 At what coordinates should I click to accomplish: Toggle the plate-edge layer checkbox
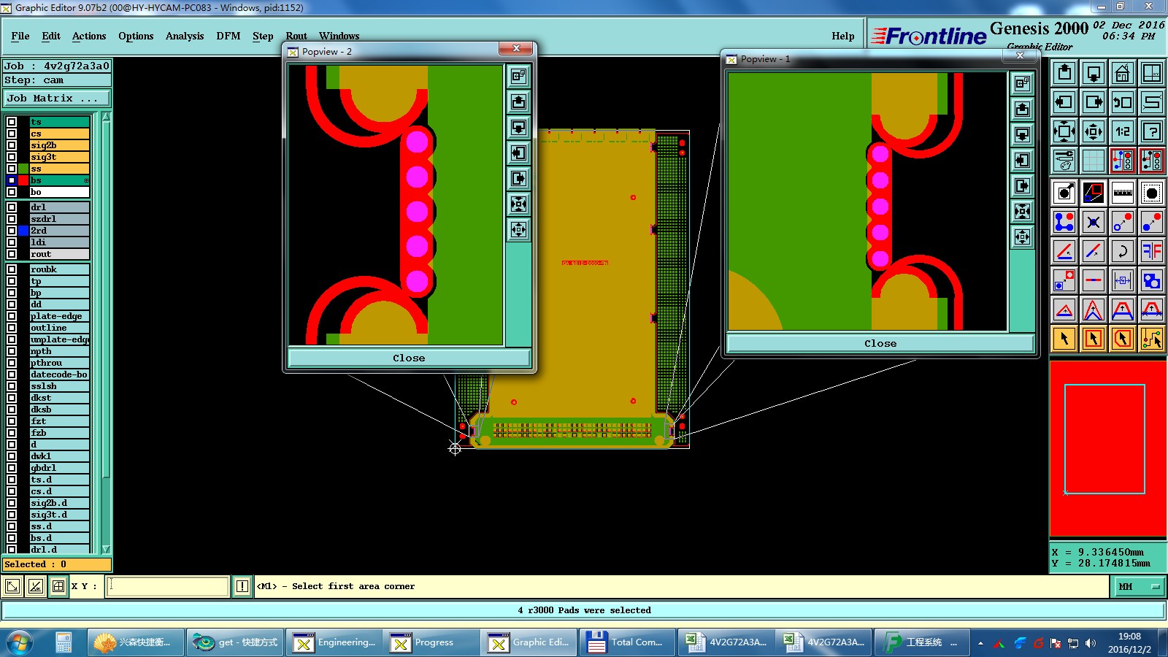pyautogui.click(x=12, y=316)
